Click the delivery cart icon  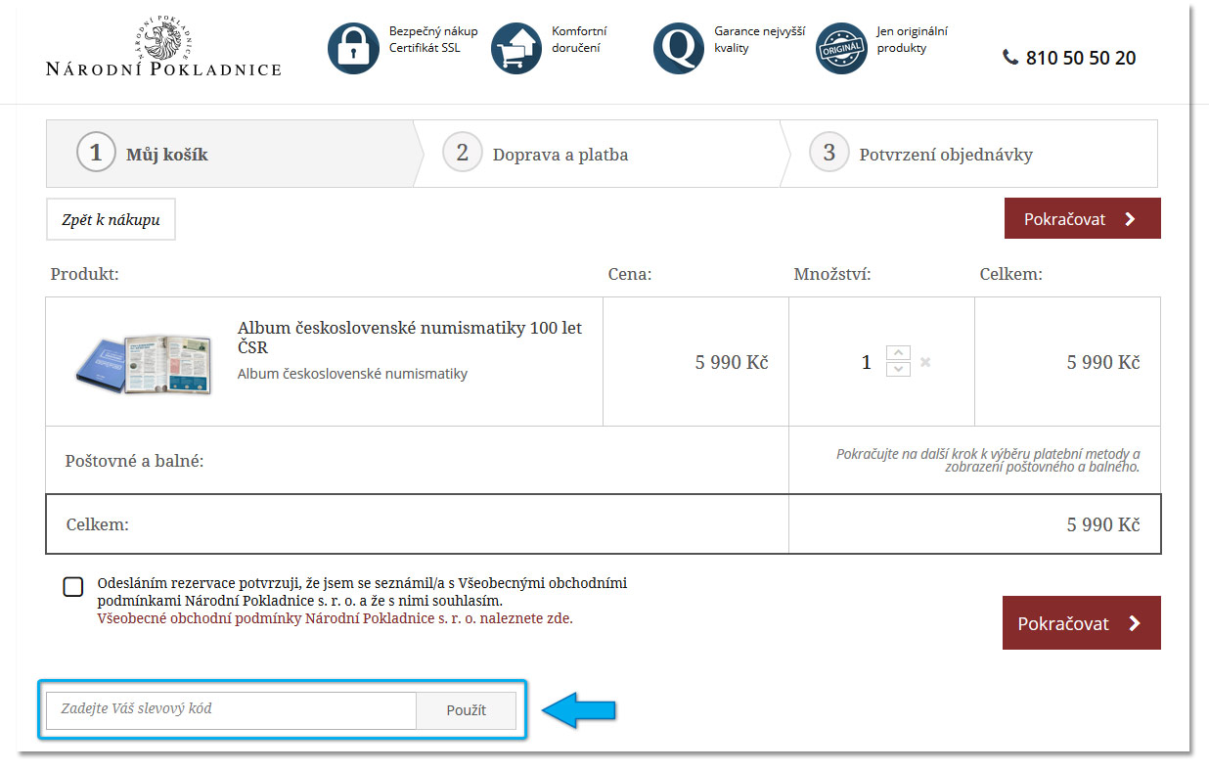tap(516, 48)
